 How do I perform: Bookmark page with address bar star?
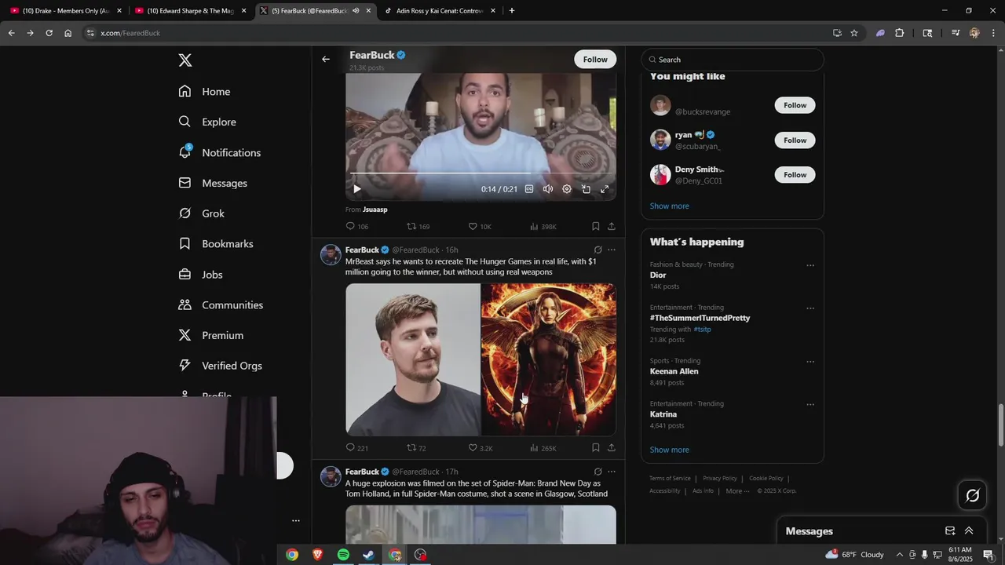click(854, 33)
